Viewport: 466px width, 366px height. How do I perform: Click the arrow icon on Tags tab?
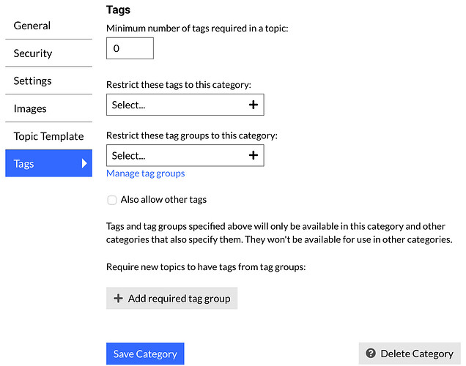coord(84,163)
